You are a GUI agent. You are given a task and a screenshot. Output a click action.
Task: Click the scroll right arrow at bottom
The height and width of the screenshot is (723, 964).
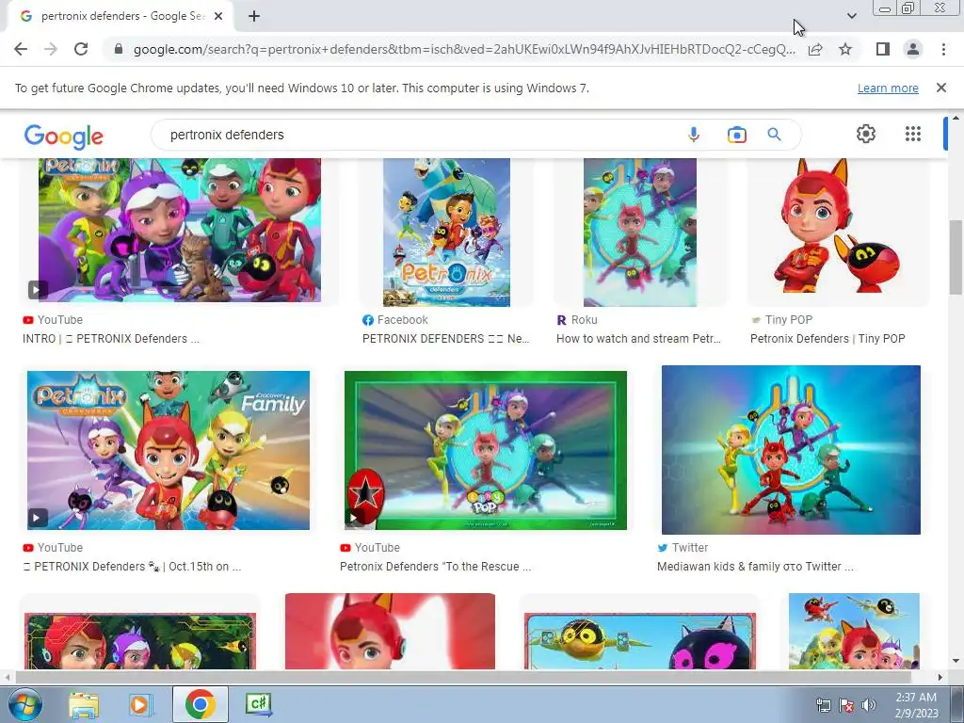pos(940,677)
